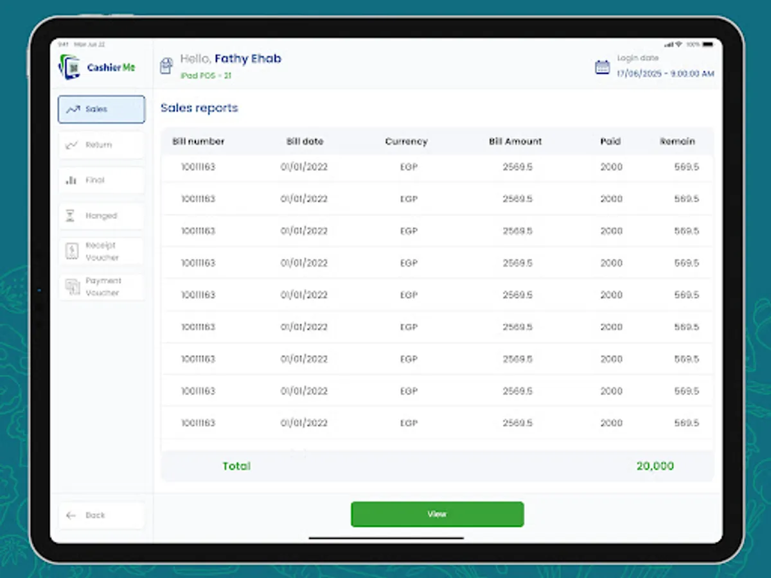Click the Cashier Me logo
This screenshot has width=771, height=578.
[95, 66]
